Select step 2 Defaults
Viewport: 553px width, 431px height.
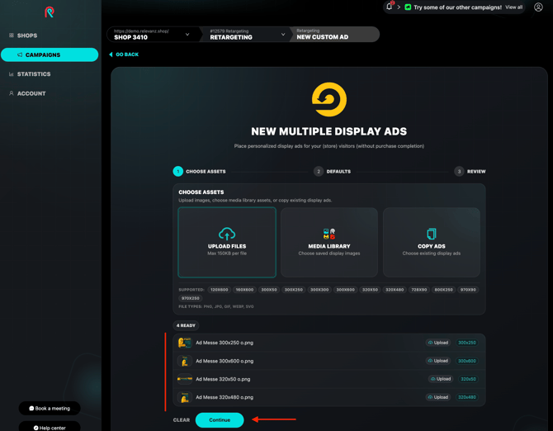coord(333,172)
